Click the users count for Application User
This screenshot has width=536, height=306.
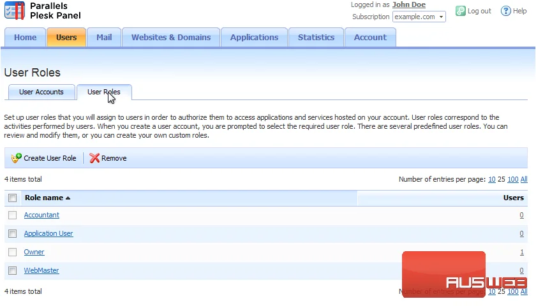522,233
